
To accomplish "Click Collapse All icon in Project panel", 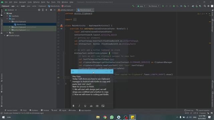I will point(46,10).
